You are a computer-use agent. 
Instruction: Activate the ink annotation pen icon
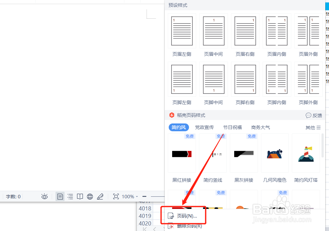pos(100,196)
